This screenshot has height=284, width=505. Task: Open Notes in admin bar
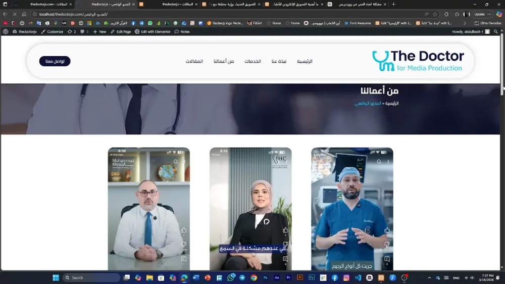coord(182,32)
